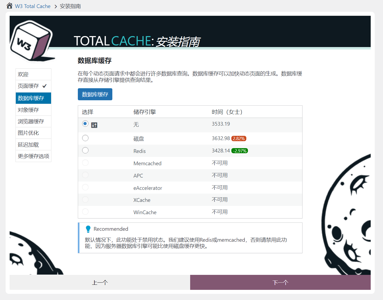The height and width of the screenshot is (300, 383).
Task: Click the checkmark next to 页面缓存
Action: [x=44, y=86]
